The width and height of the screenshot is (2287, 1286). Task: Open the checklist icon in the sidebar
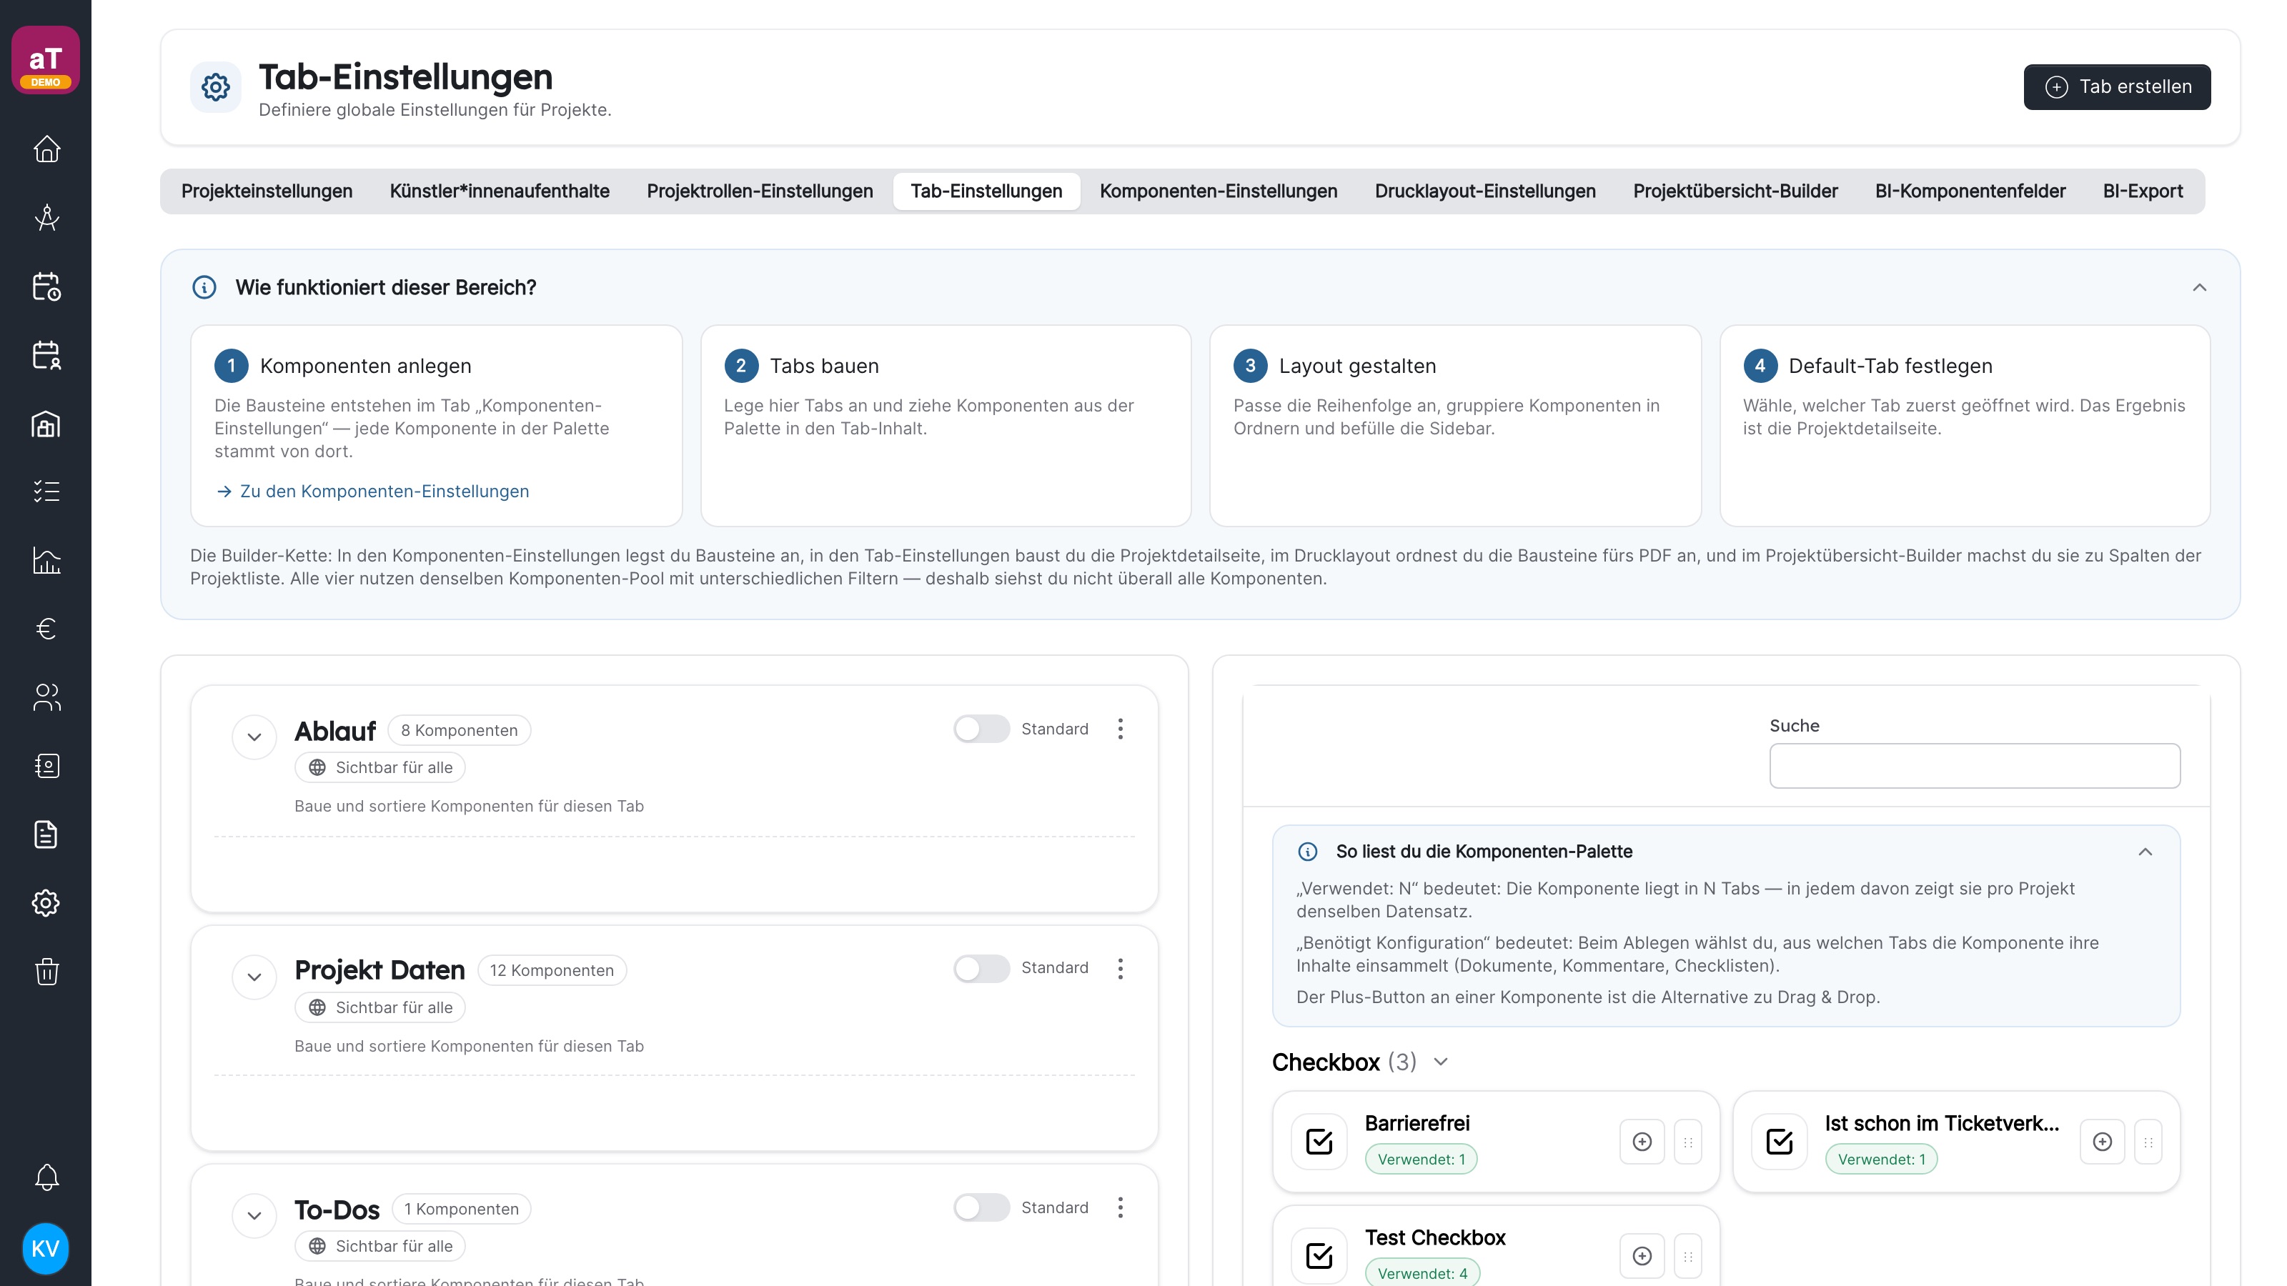[x=46, y=492]
